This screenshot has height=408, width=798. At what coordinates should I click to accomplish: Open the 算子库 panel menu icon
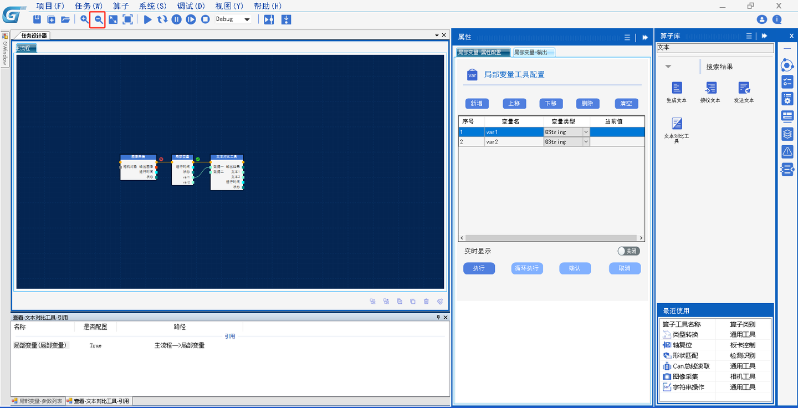coord(749,36)
